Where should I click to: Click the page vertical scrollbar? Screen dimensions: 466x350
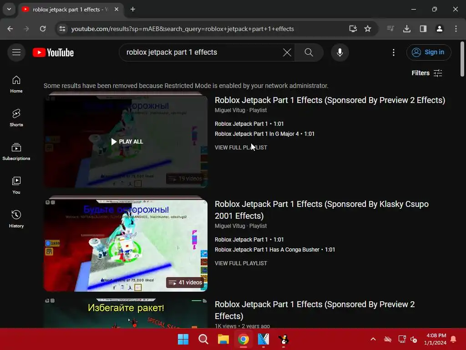pos(462,59)
